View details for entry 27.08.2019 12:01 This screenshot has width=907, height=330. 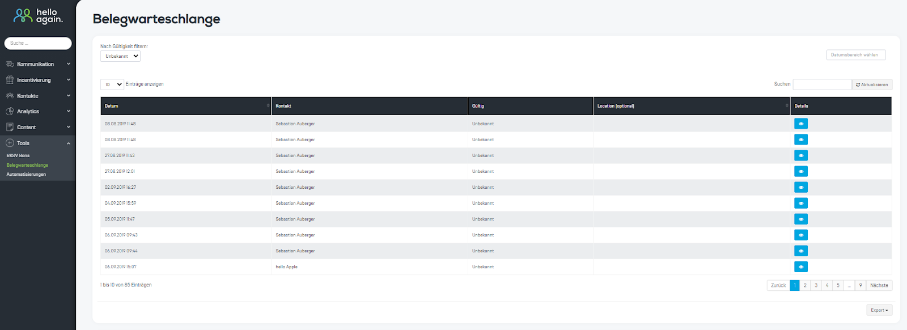[x=801, y=171]
